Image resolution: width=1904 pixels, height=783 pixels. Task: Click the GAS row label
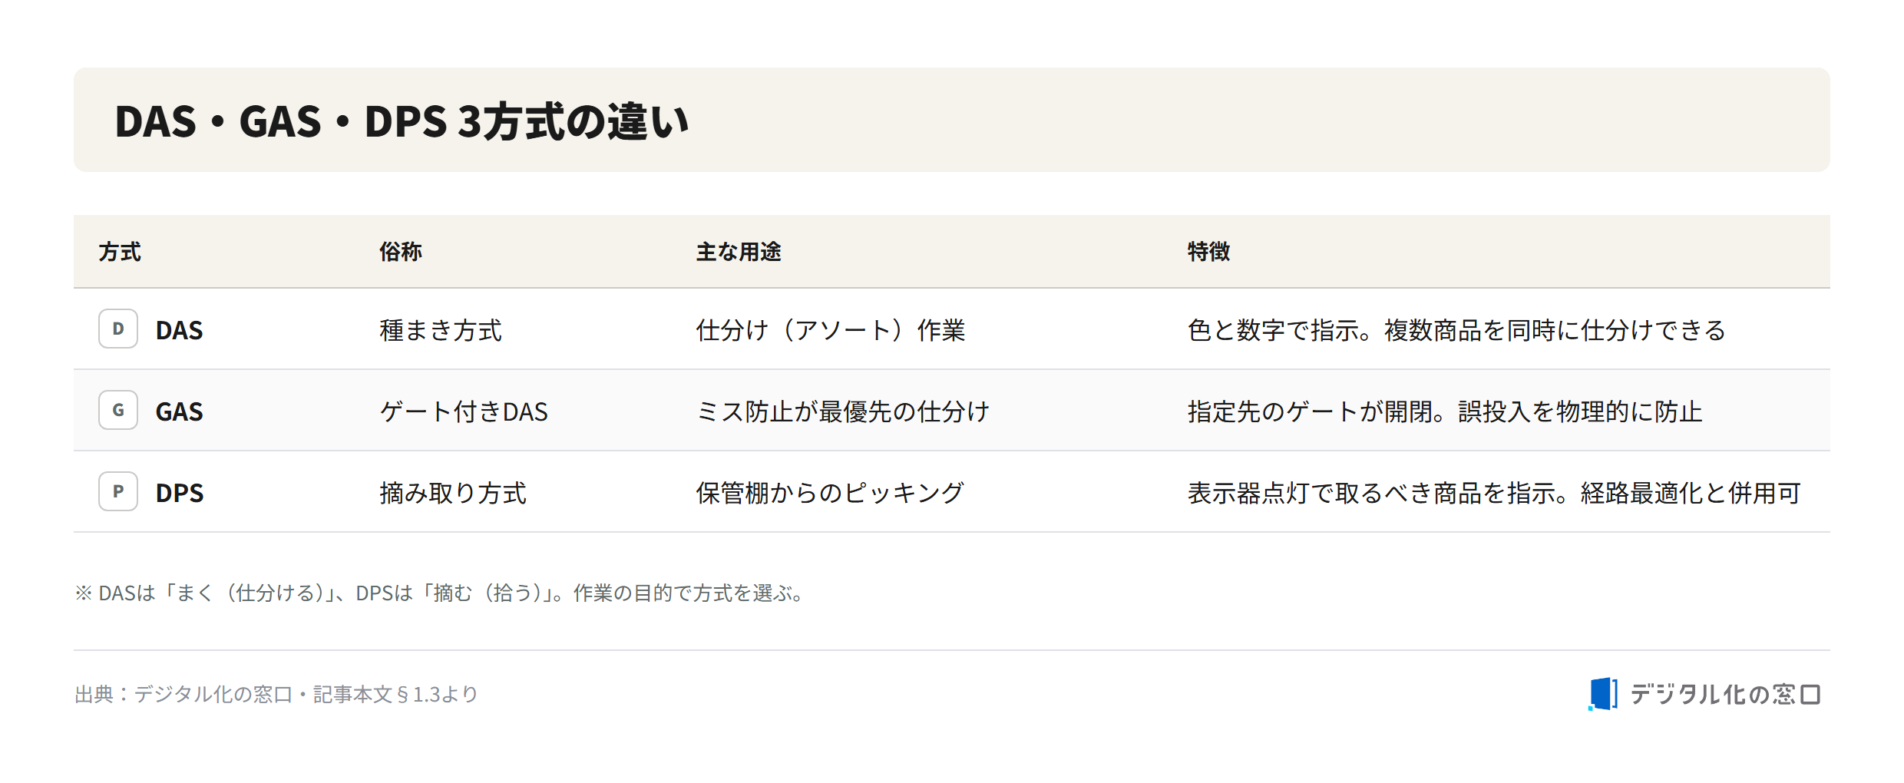[180, 411]
